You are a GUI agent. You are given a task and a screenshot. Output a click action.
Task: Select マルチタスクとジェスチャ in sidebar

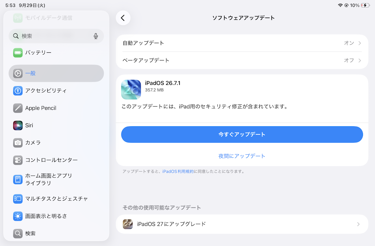point(57,199)
